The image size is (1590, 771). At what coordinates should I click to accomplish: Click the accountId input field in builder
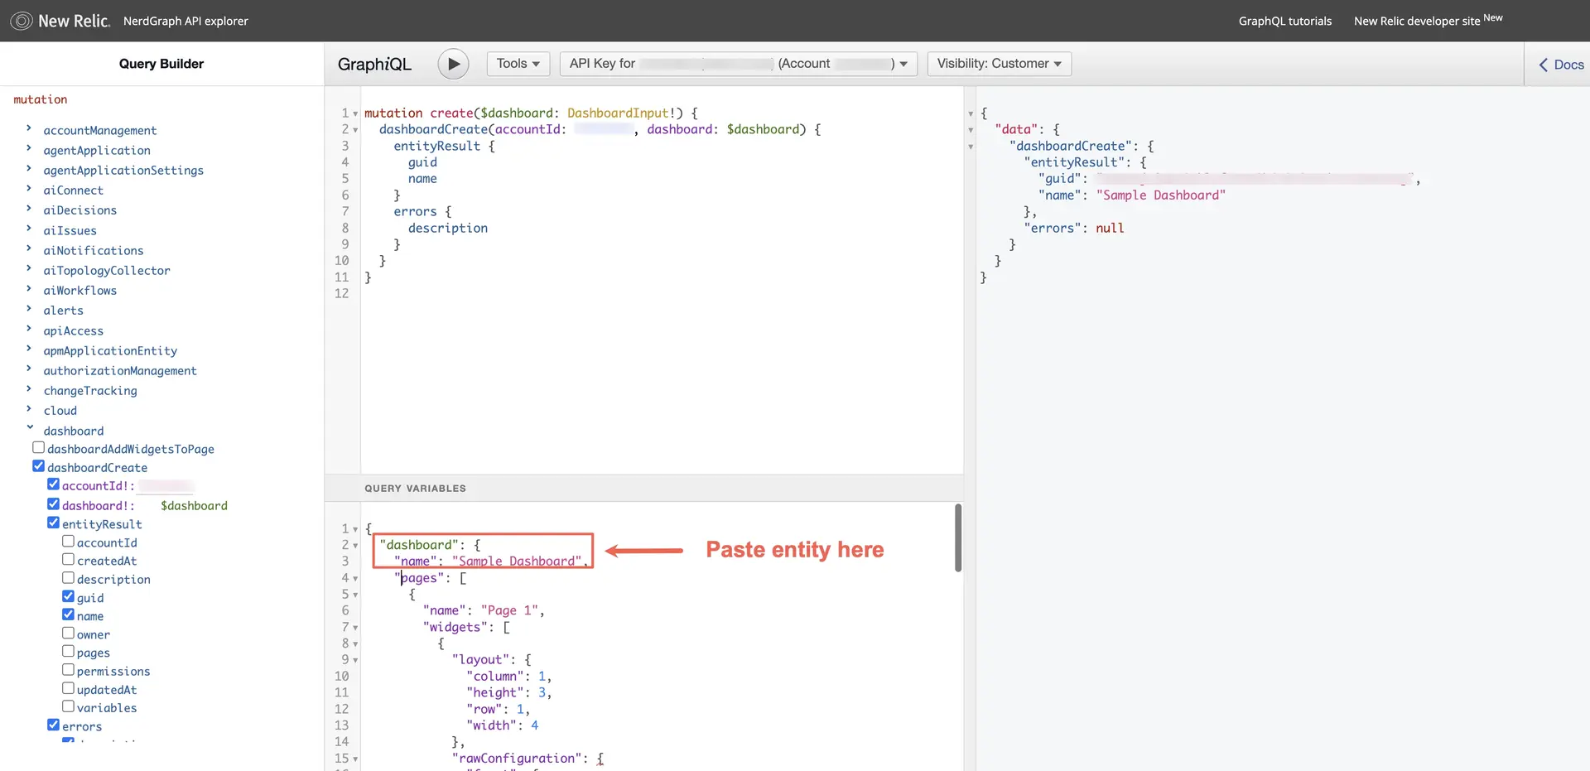click(x=166, y=486)
